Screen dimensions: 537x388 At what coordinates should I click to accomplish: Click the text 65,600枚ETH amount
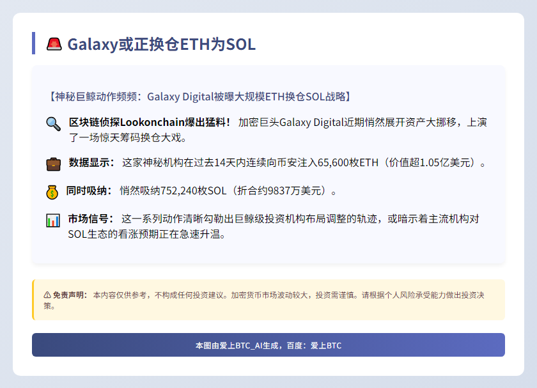tap(348, 162)
